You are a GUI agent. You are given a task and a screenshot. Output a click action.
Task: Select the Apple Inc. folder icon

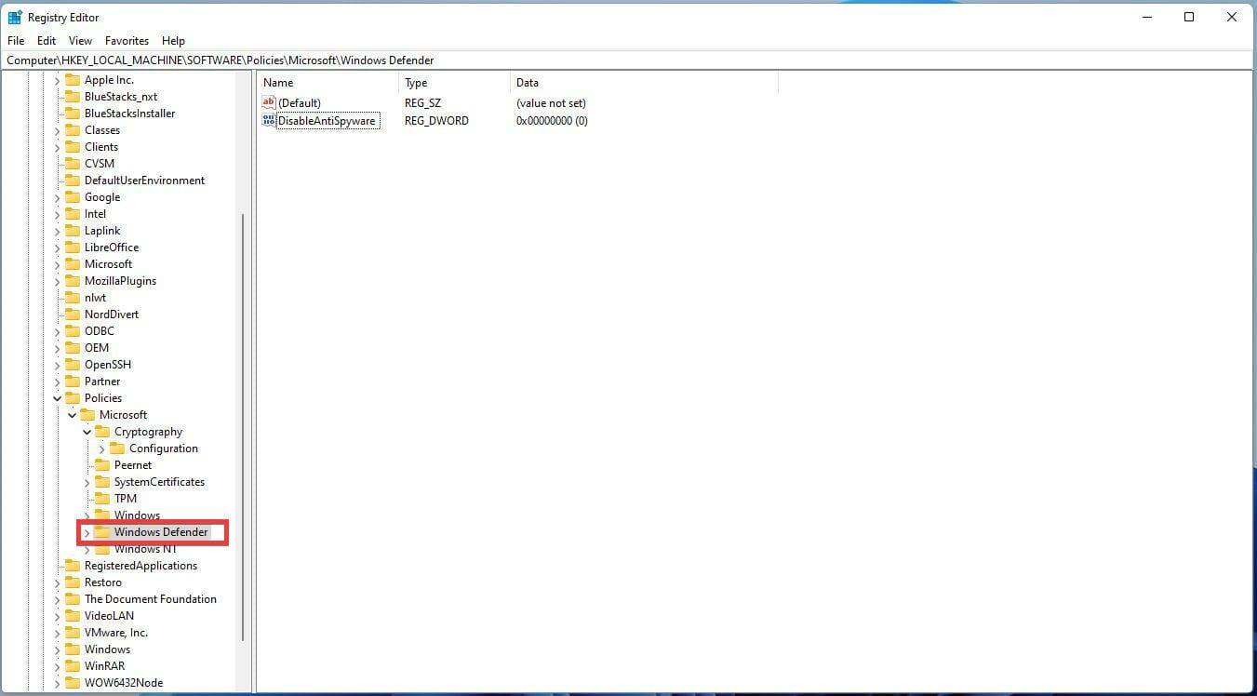tap(72, 80)
